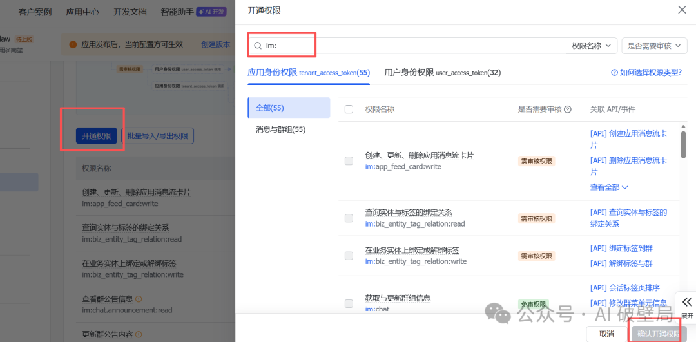
Task: Click im:chat.announcement:read in background list
Action: click(x=127, y=310)
